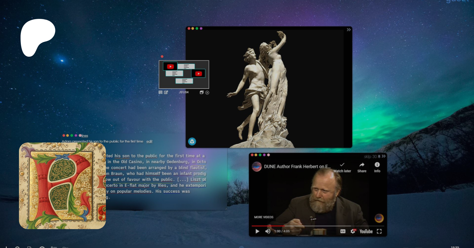Viewport: 474px width, 248px height.
Task: Click the skip 30 link
Action: point(370,157)
